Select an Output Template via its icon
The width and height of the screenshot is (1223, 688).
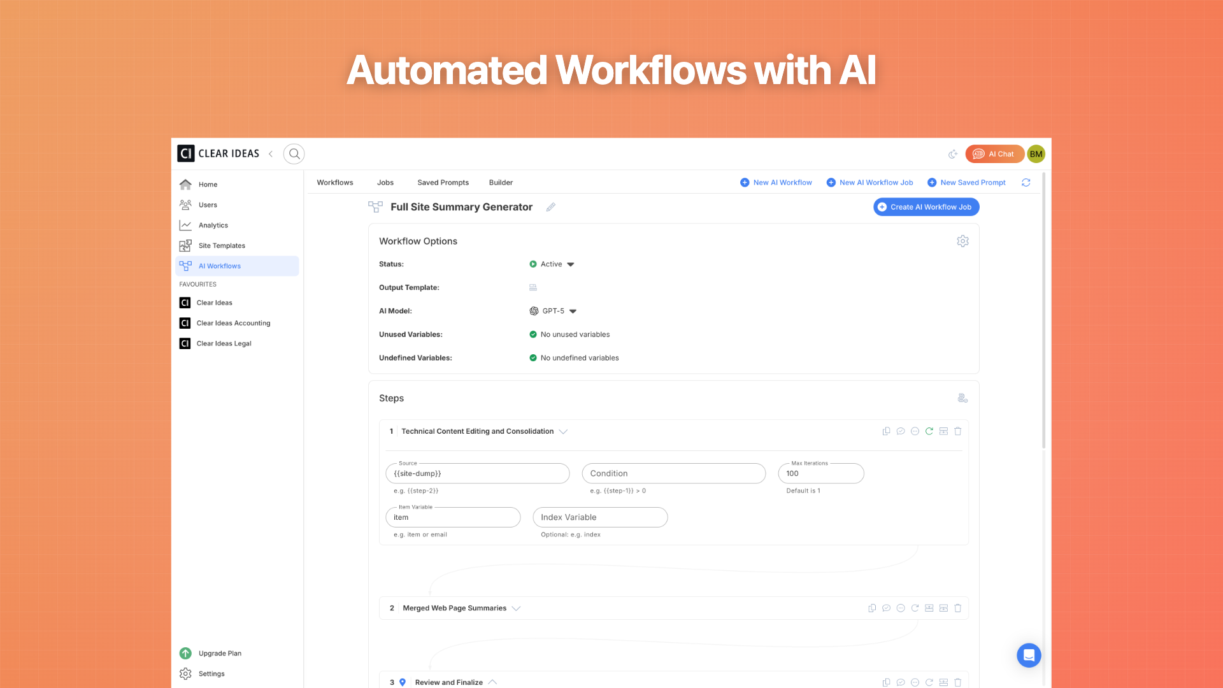[533, 287]
